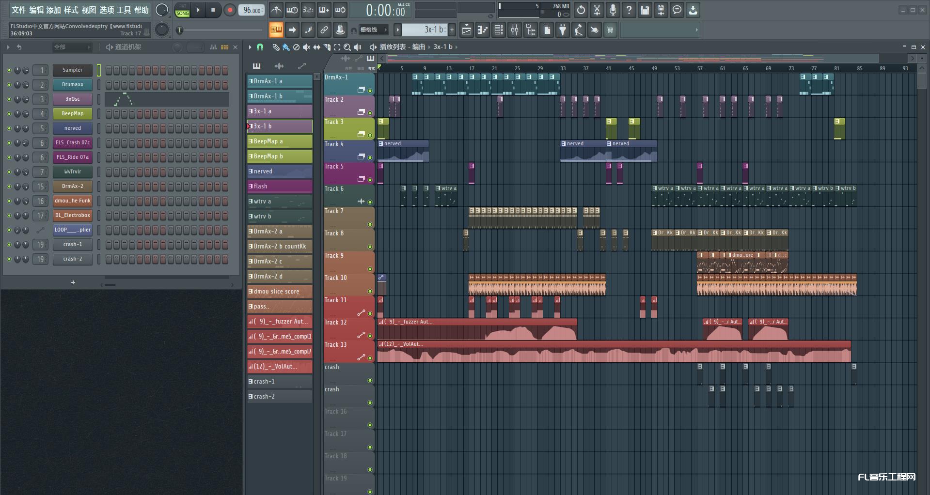Save the project with the floppy icon
The height and width of the screenshot is (495, 930).
click(x=645, y=10)
